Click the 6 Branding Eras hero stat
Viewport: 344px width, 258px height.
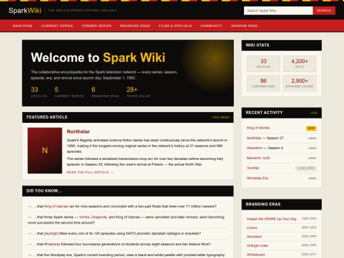105,92
